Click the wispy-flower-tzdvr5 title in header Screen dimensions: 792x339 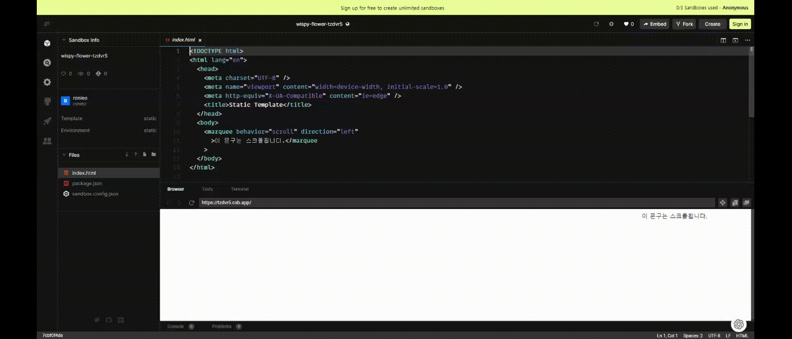[x=319, y=24]
